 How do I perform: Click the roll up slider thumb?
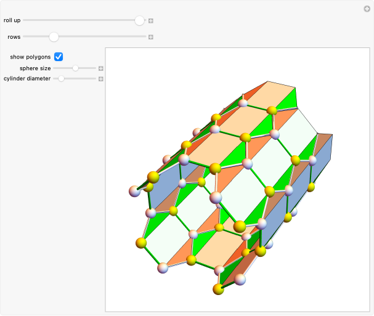pos(139,20)
